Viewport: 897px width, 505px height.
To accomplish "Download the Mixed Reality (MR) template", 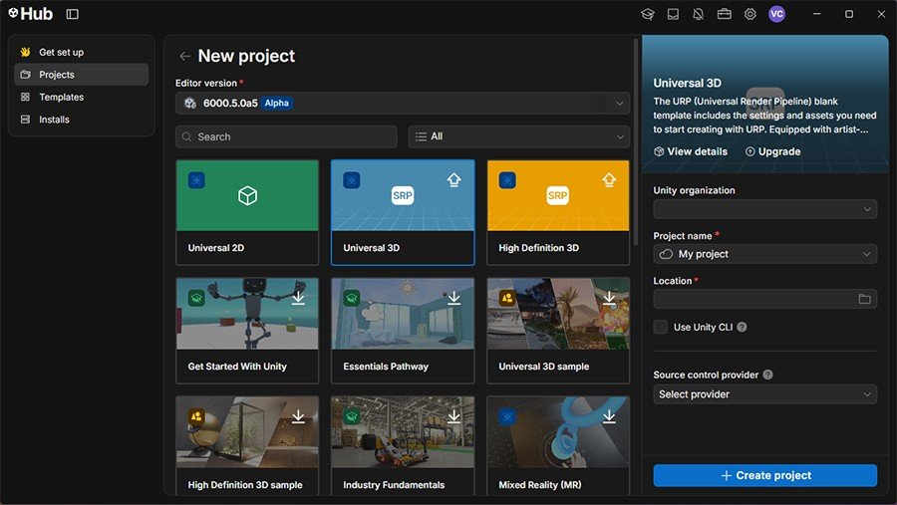I will point(609,416).
